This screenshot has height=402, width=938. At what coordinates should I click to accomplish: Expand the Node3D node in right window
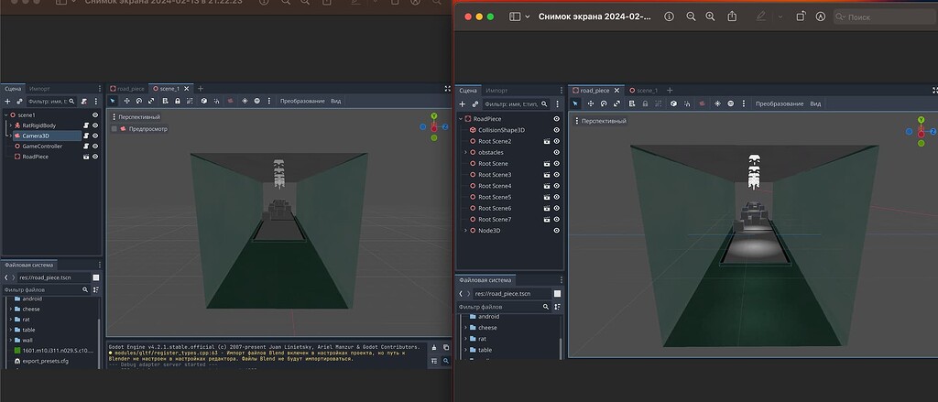click(x=465, y=231)
